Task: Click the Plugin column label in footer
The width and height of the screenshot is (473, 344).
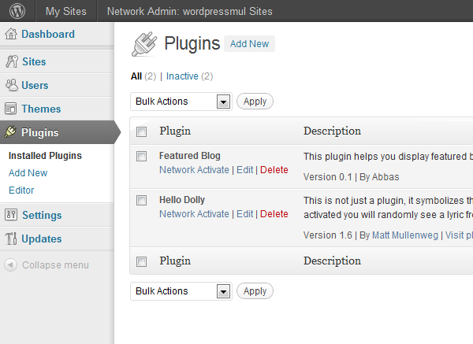Action: click(175, 261)
